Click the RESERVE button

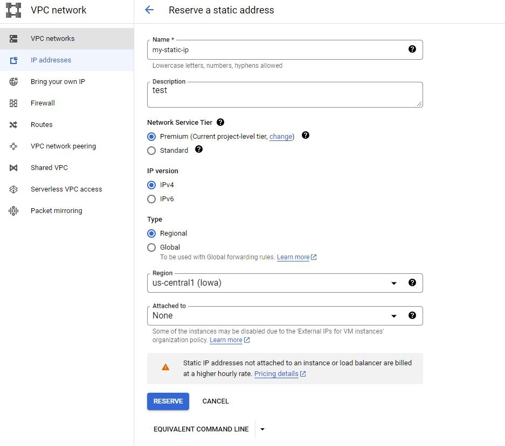(168, 401)
